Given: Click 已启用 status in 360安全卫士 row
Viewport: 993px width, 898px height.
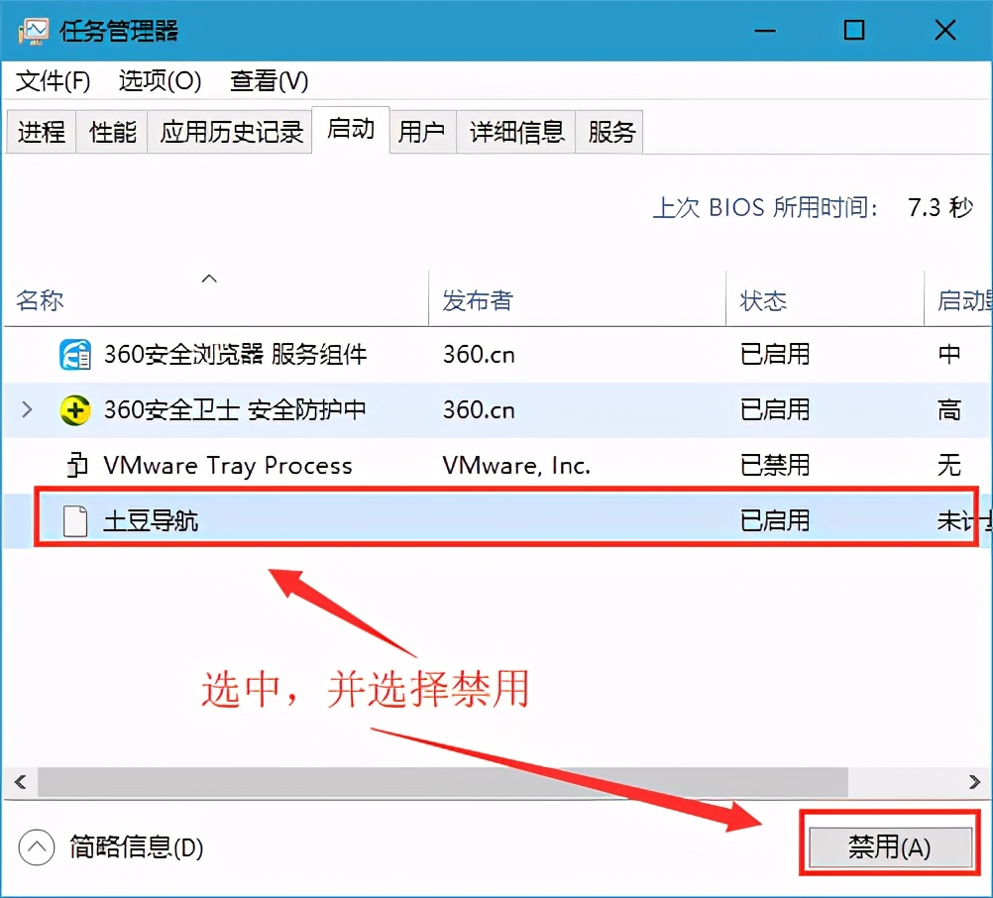Looking at the screenshot, I should click(775, 409).
